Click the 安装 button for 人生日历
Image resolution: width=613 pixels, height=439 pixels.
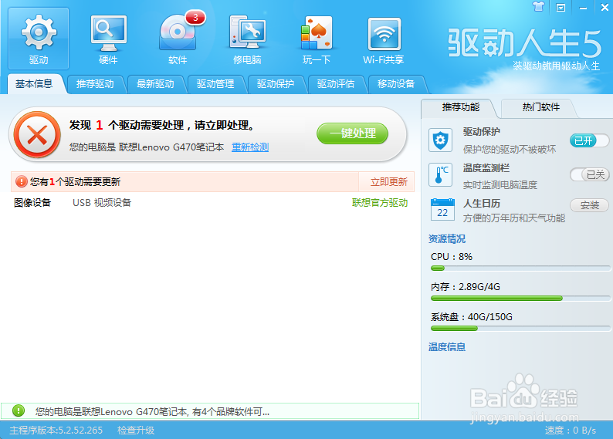[x=589, y=205]
